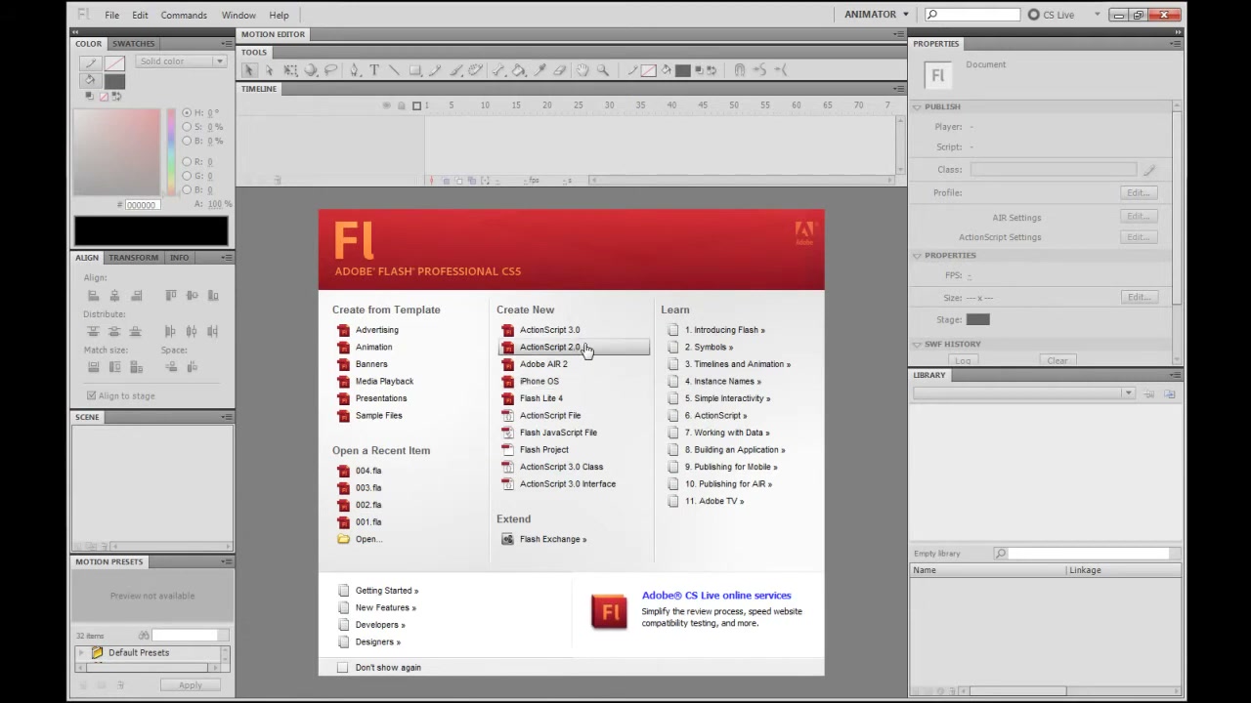Open the Edit menu
This screenshot has width=1251, height=703.
[140, 16]
